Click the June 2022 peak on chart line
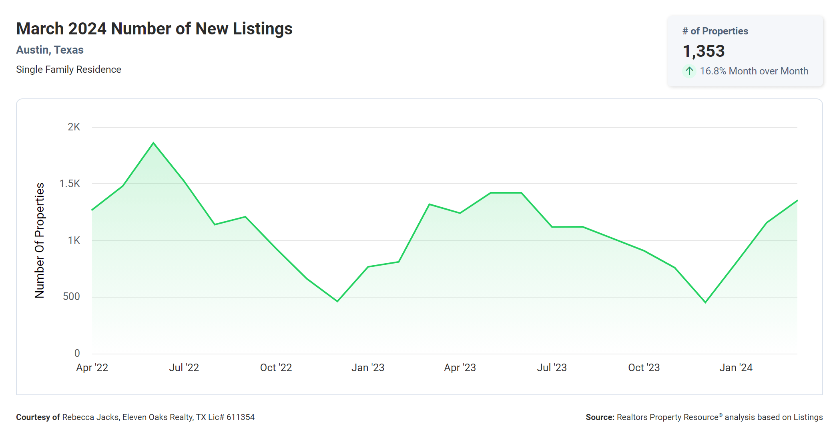This screenshot has width=839, height=440. pos(153,143)
